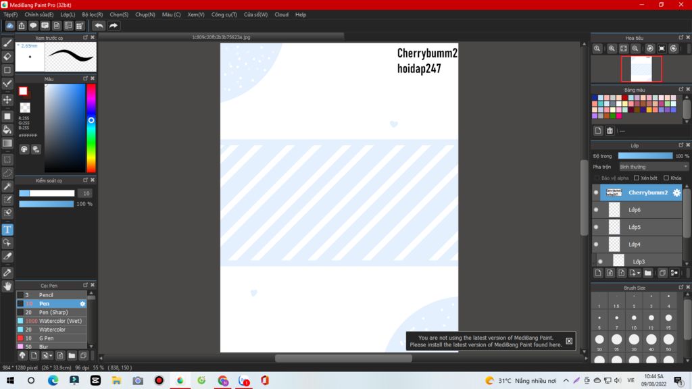Select the Lớp6 layer
The width and height of the screenshot is (692, 389).
pos(637,209)
